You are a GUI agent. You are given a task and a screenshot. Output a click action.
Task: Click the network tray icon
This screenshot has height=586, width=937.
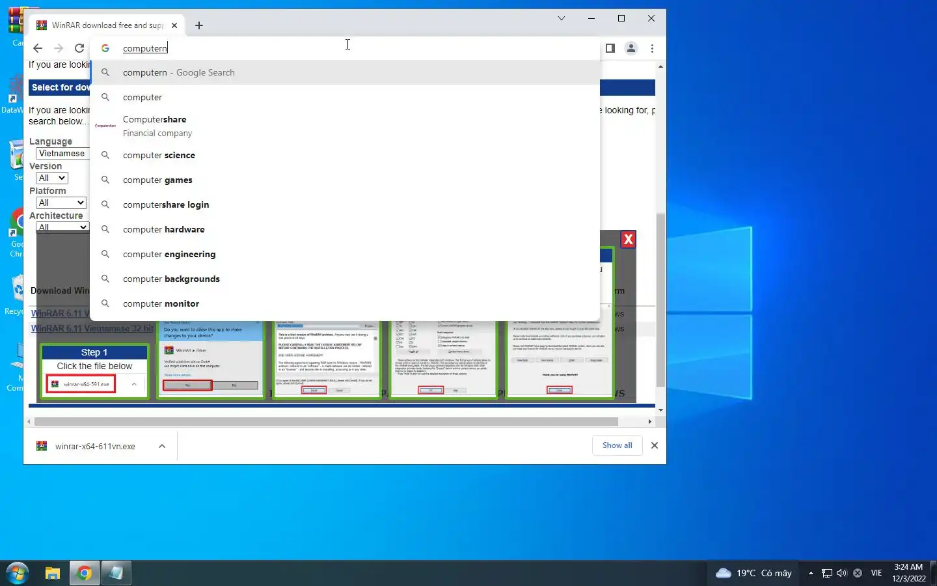pyautogui.click(x=826, y=574)
